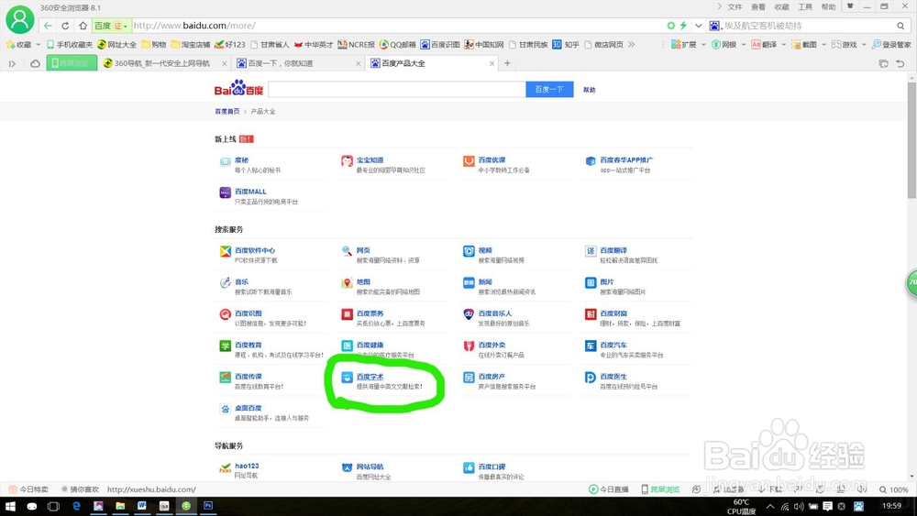Click the 百度教育 green icon

pyautogui.click(x=226, y=346)
